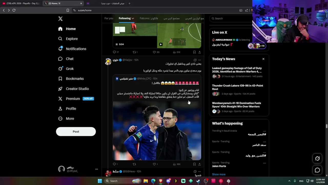Screen dimensions: 328x185
Task: View analytics showing 51K views
Action: 177,52
